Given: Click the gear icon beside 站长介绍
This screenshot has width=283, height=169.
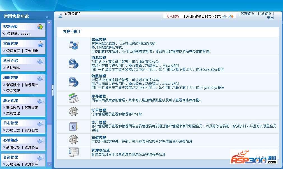Looking at the screenshot, I should coord(40,61).
